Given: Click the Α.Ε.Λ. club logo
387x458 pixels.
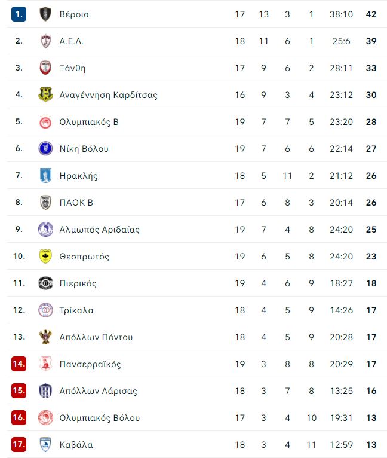Looking at the screenshot, I should coord(45,41).
